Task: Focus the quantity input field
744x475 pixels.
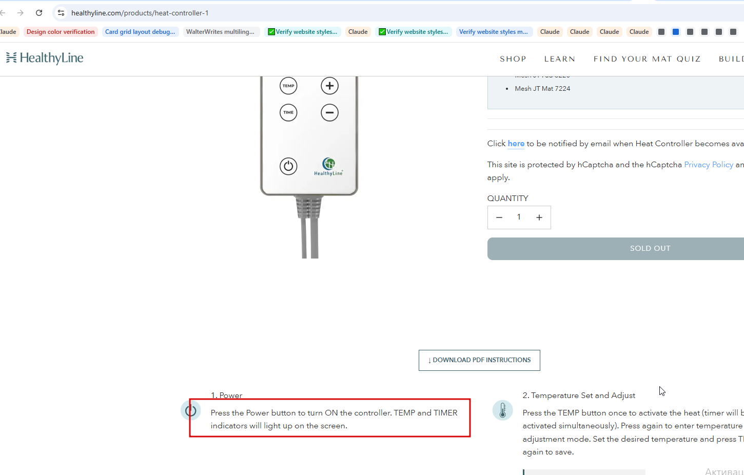Action: (519, 217)
